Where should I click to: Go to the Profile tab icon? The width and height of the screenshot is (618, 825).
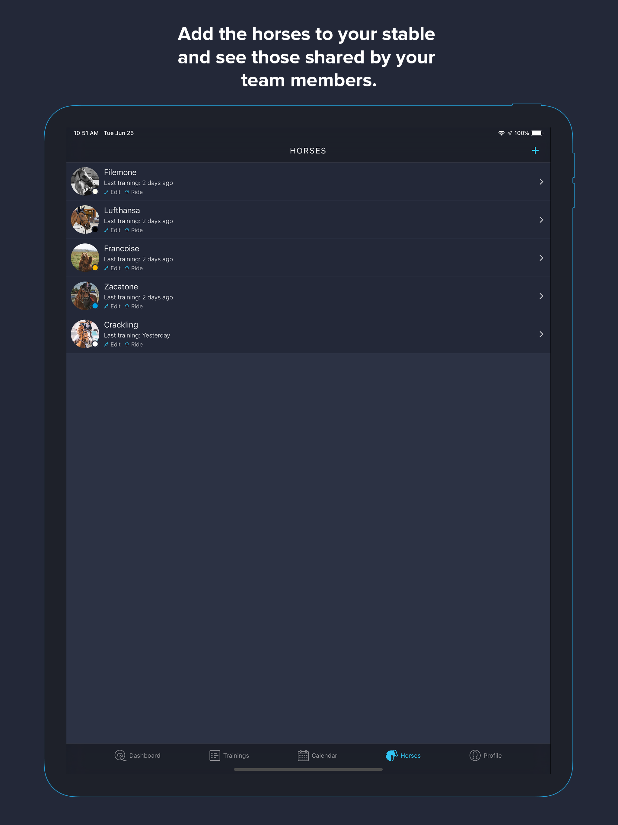[x=474, y=755]
